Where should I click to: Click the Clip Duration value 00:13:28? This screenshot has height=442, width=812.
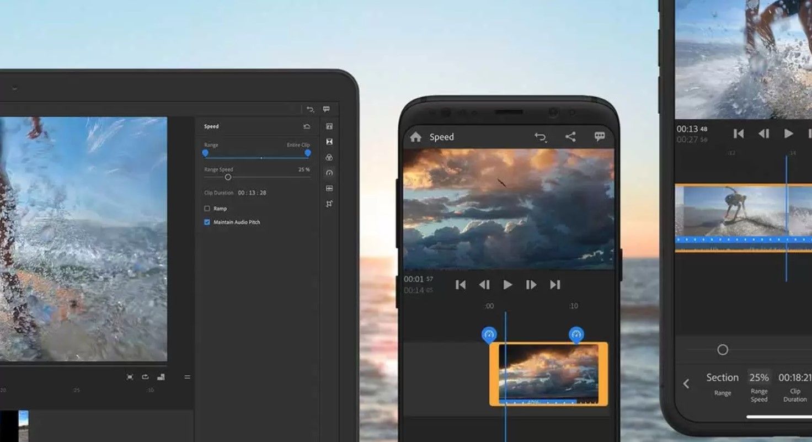(252, 193)
